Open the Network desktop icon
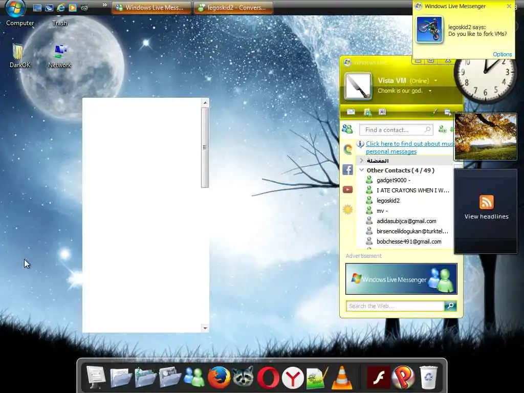Viewport: 524px width, 393px height. 59,55
